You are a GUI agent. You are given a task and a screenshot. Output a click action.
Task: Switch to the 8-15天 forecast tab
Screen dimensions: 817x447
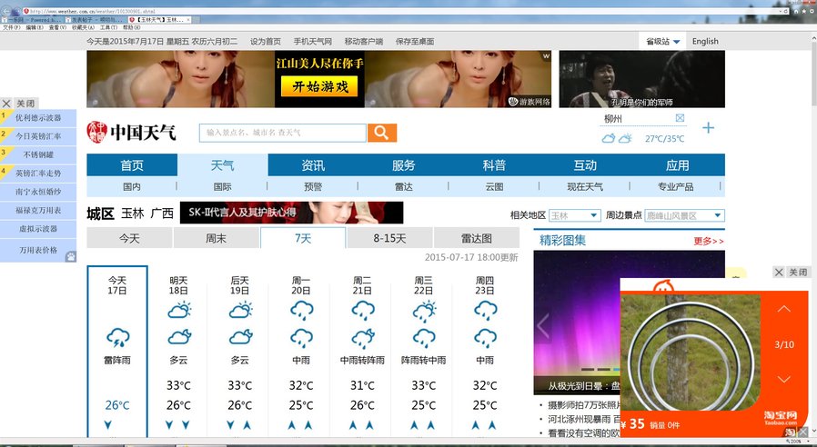pos(389,238)
